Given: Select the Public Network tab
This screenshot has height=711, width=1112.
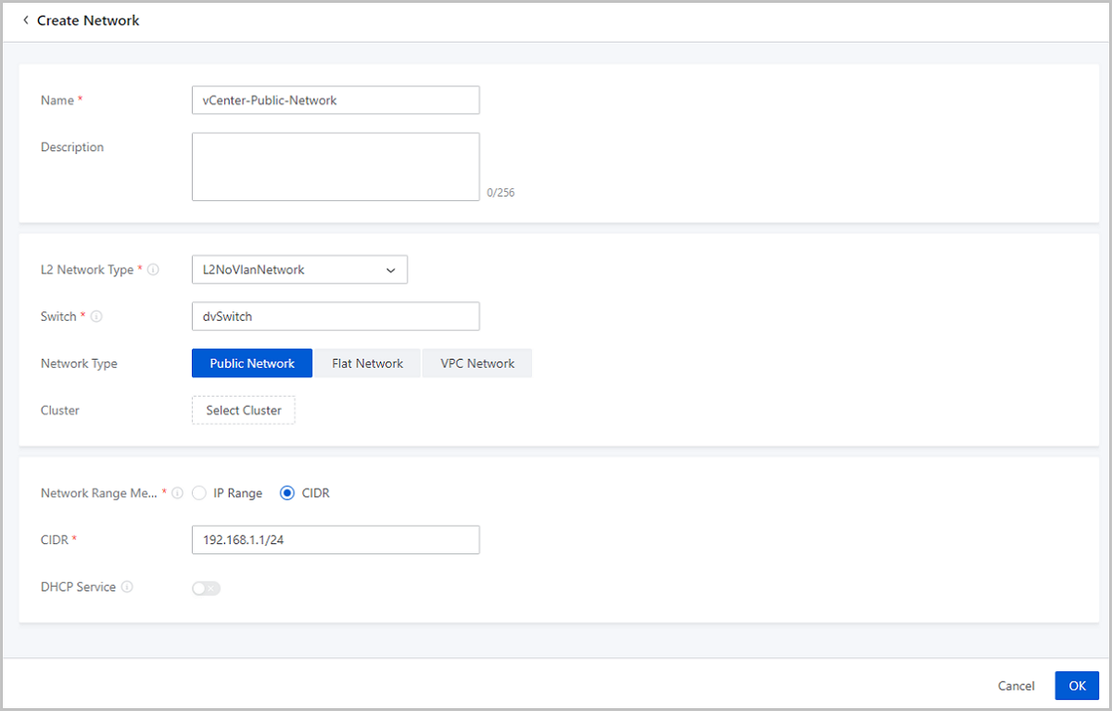Looking at the screenshot, I should (x=251, y=362).
